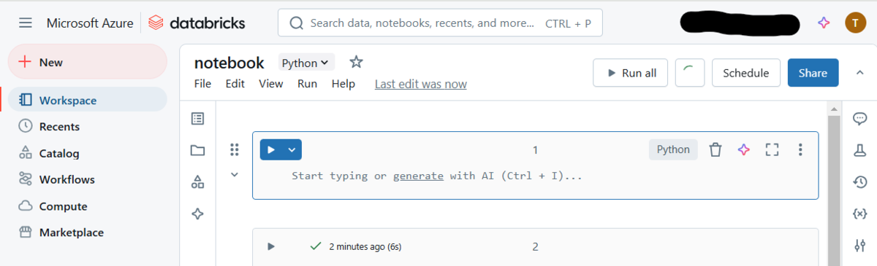Open comments panel in right sidebar
The height and width of the screenshot is (266, 877).
tap(860, 119)
